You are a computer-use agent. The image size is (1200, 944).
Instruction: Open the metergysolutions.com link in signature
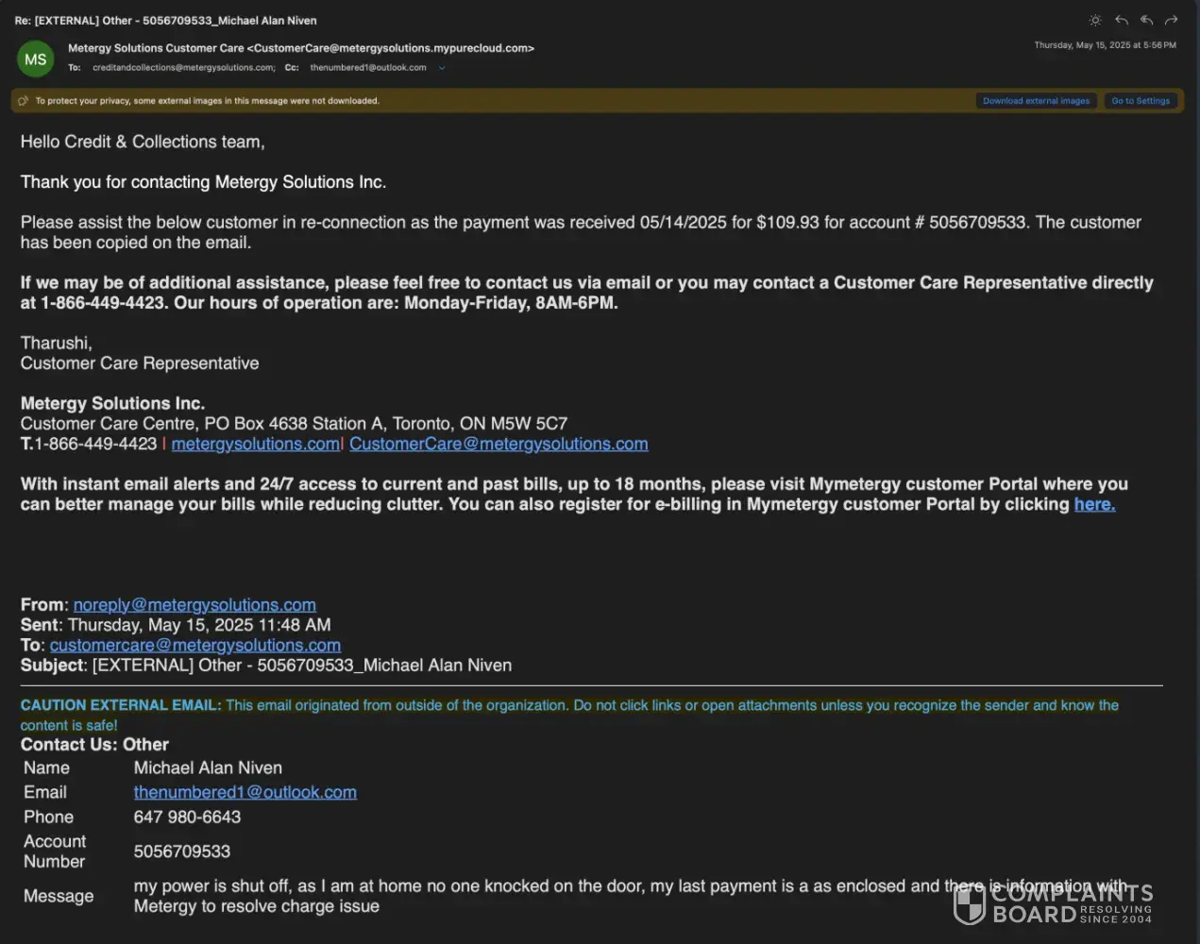pyautogui.click(x=255, y=444)
